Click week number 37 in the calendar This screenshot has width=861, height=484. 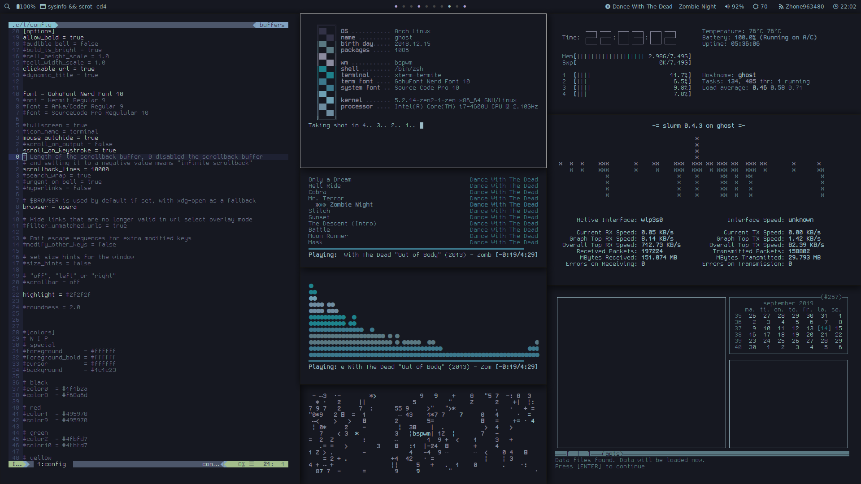[738, 328]
